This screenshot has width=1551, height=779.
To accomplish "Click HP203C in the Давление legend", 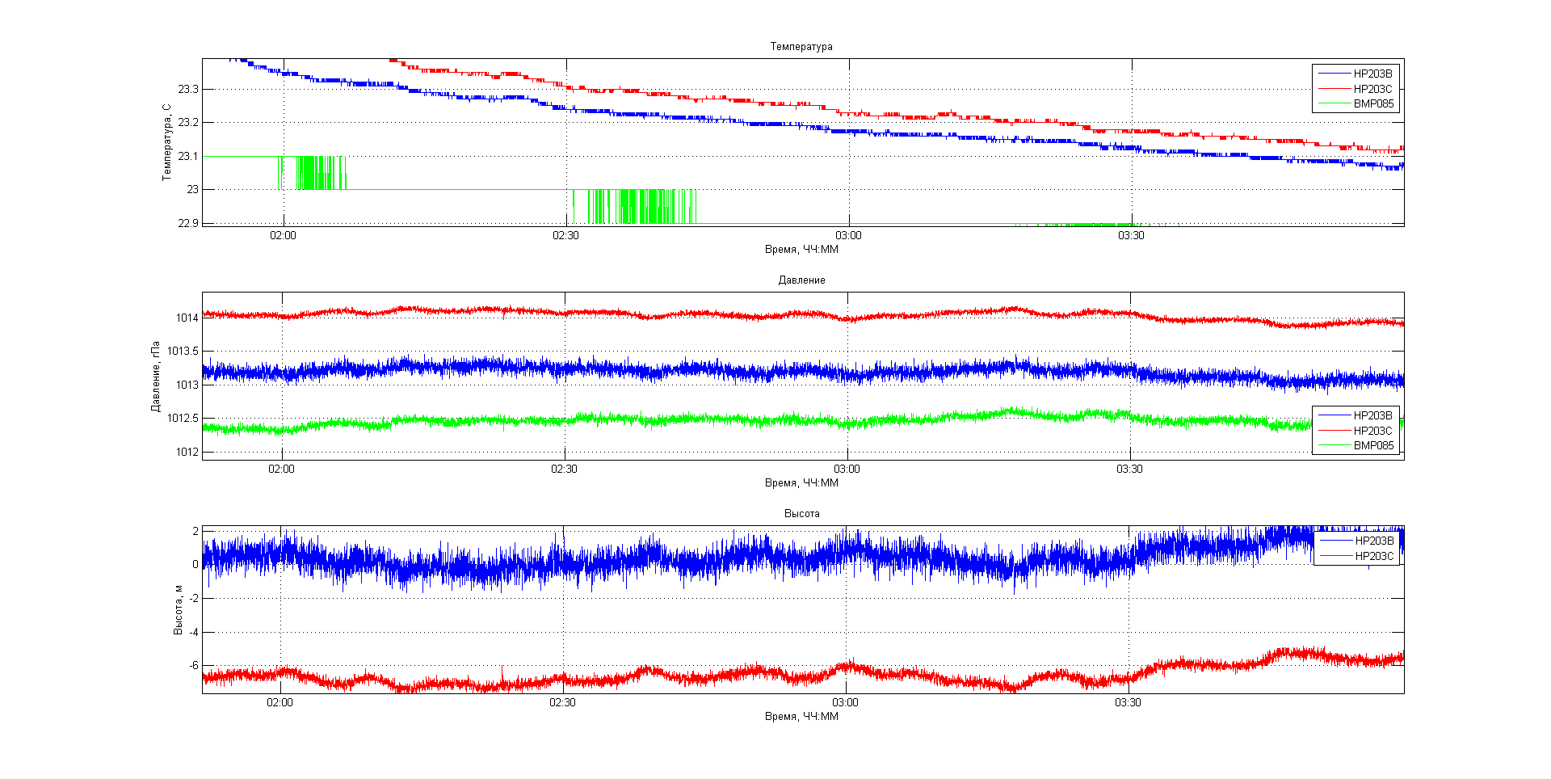I will click(1373, 431).
